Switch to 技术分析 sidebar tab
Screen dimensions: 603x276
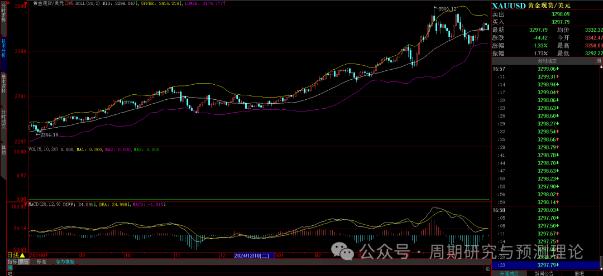pyautogui.click(x=3, y=48)
